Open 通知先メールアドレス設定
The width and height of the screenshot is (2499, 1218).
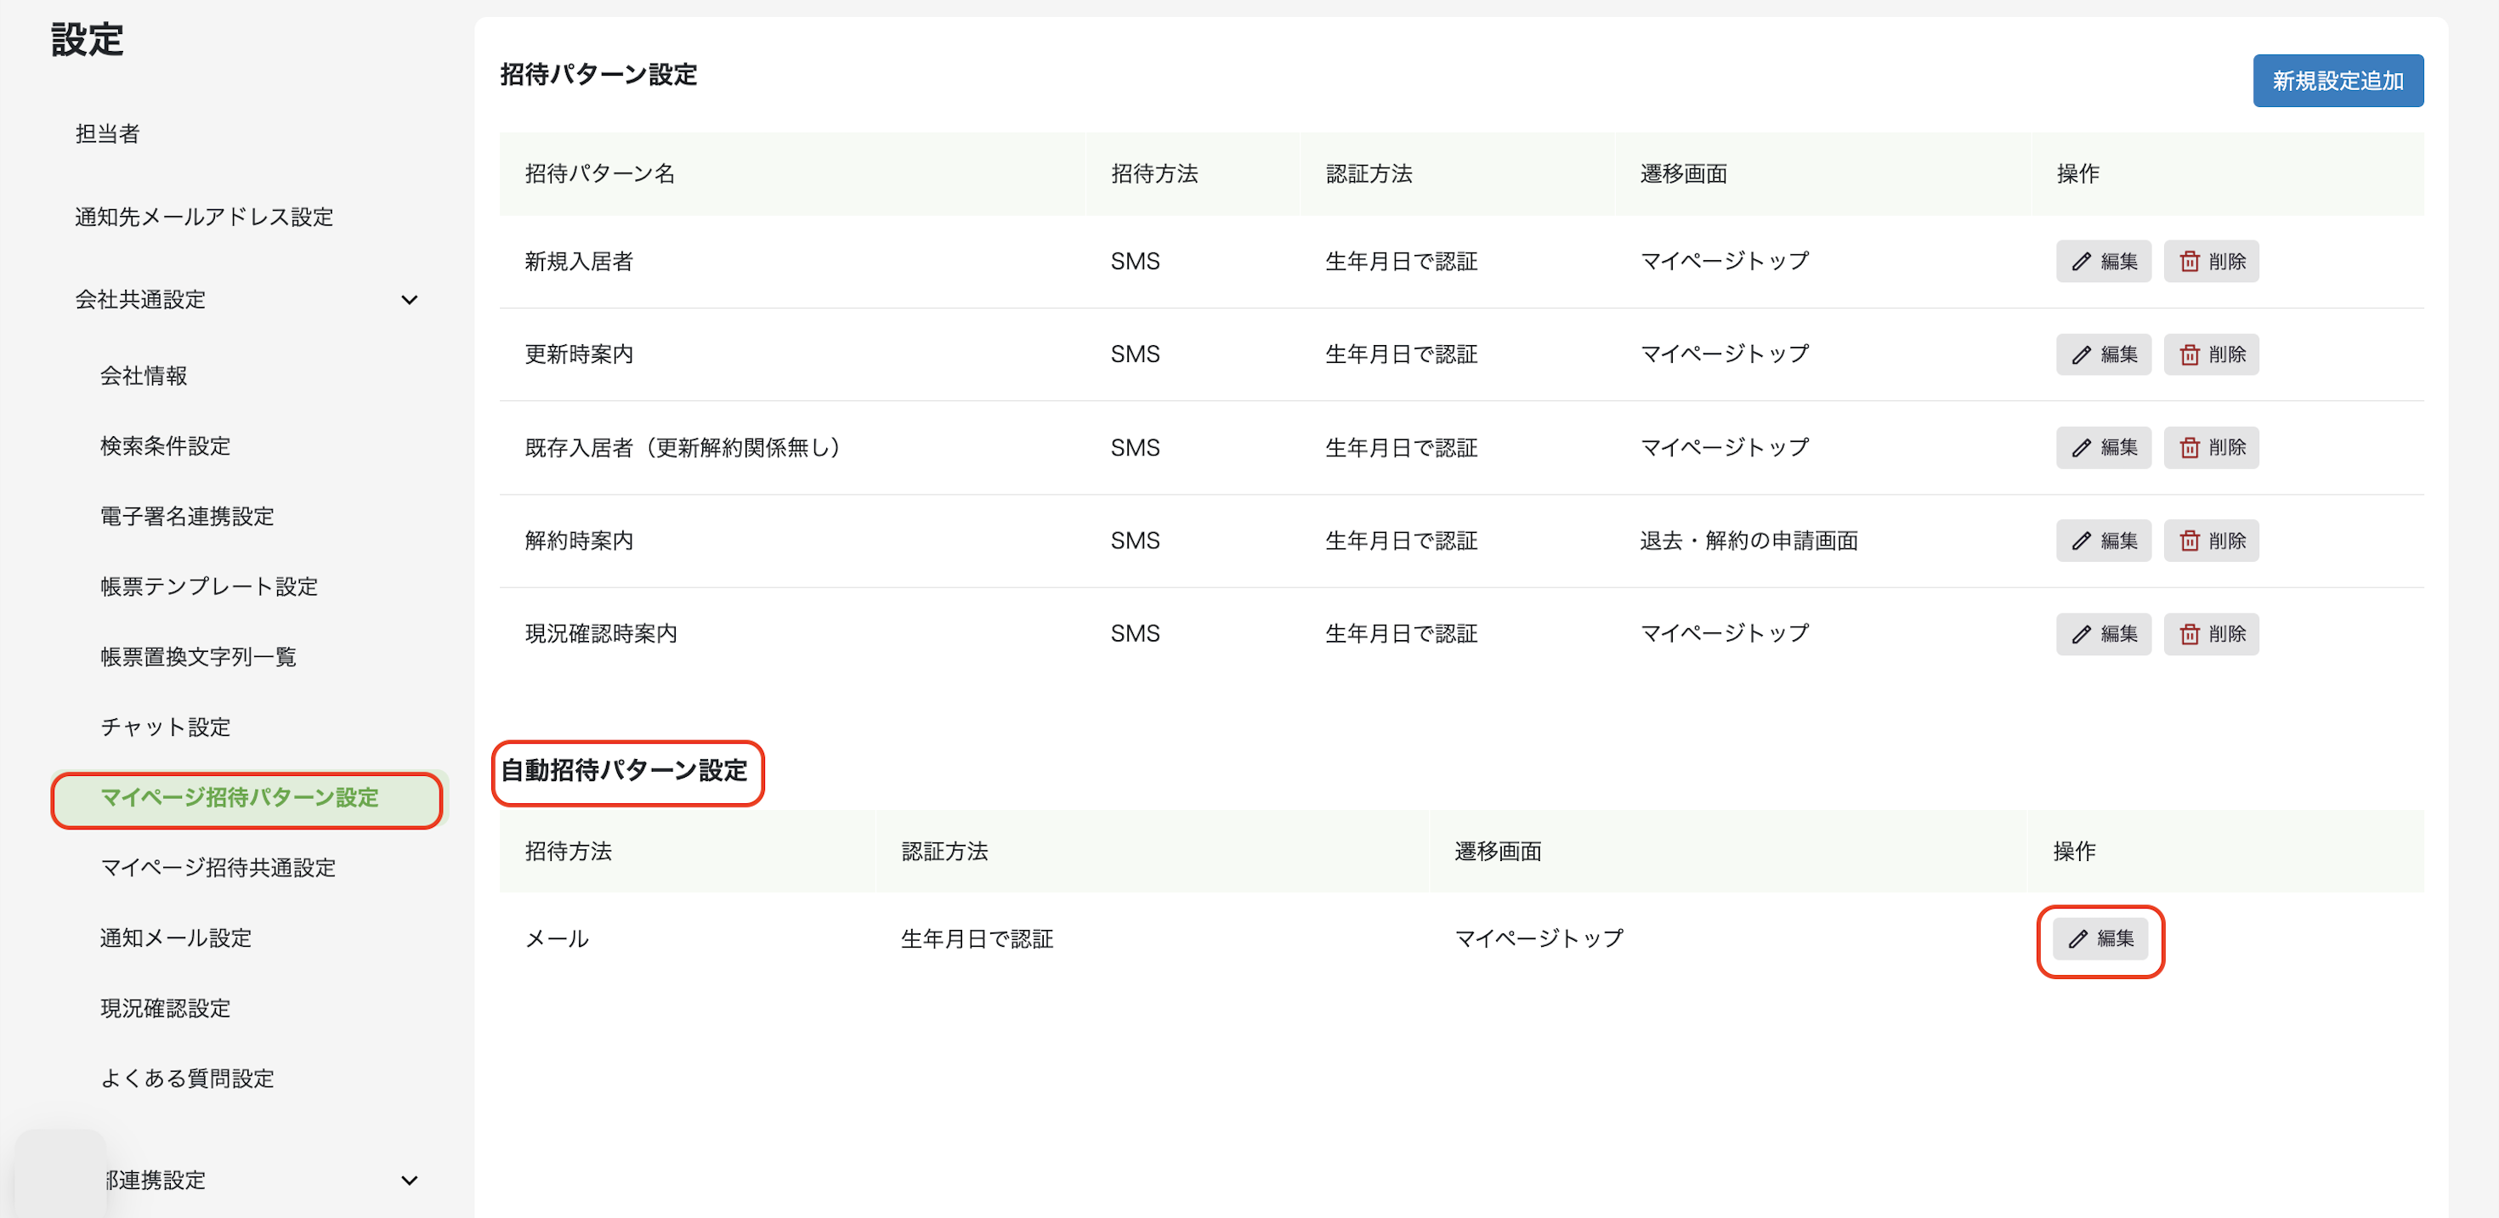pyautogui.click(x=205, y=216)
